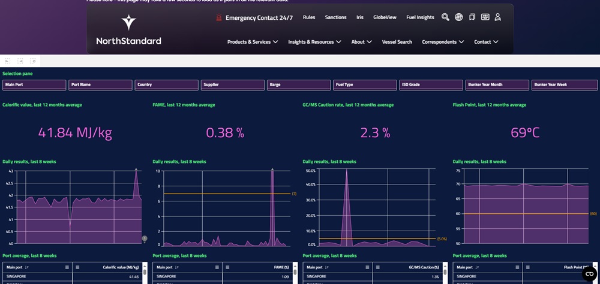Image resolution: width=600 pixels, height=284 pixels.
Task: Open the search magnifier icon in header
Action: 445,17
